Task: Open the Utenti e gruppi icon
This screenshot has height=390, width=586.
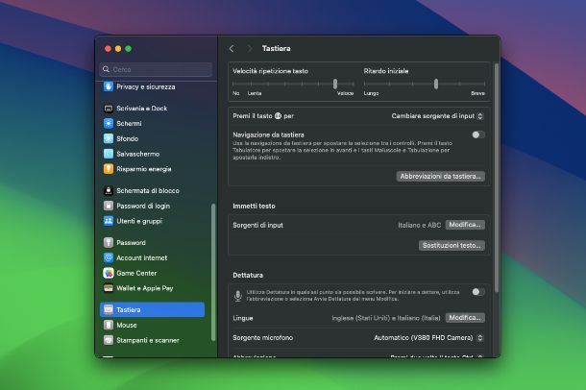Action: [x=109, y=221]
